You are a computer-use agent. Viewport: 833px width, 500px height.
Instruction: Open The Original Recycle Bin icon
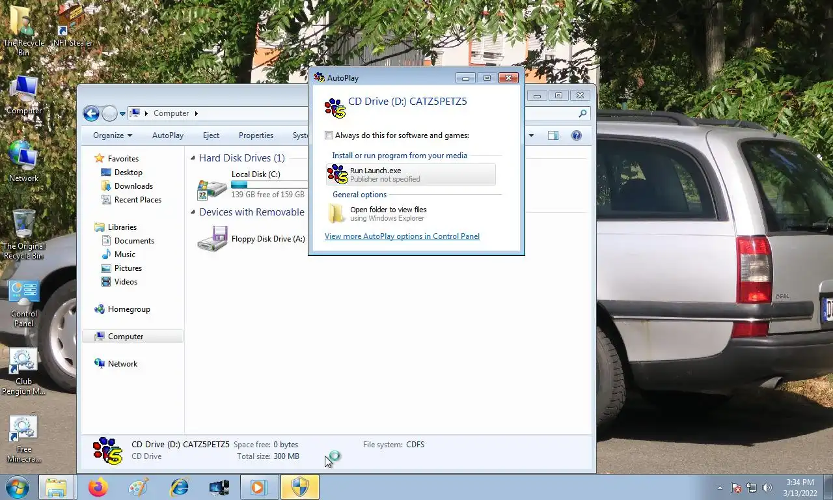coord(23,234)
